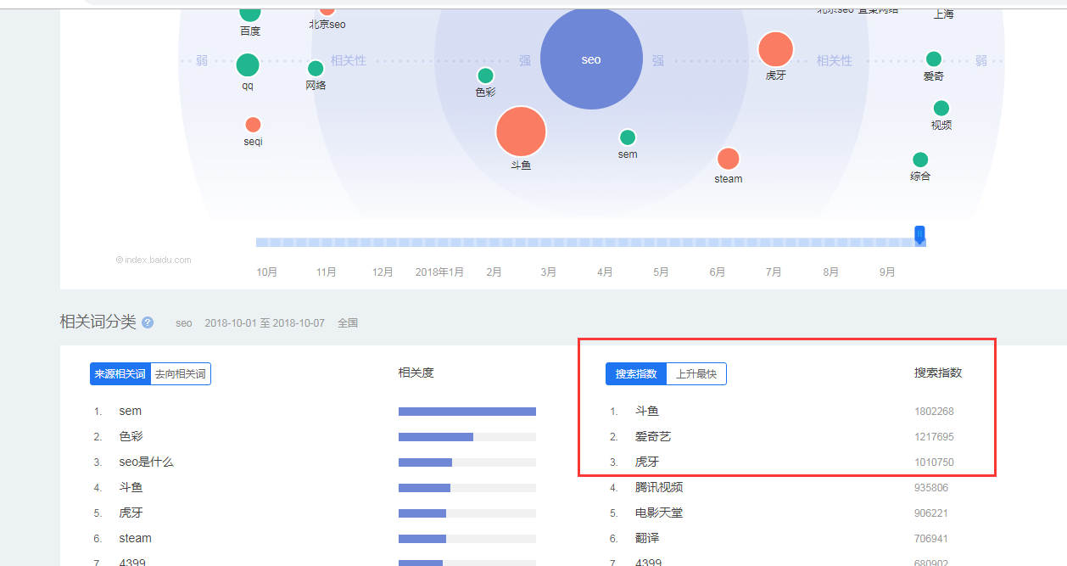
Task: Select the orange 斗鱼 bubble in chart
Action: (521, 132)
